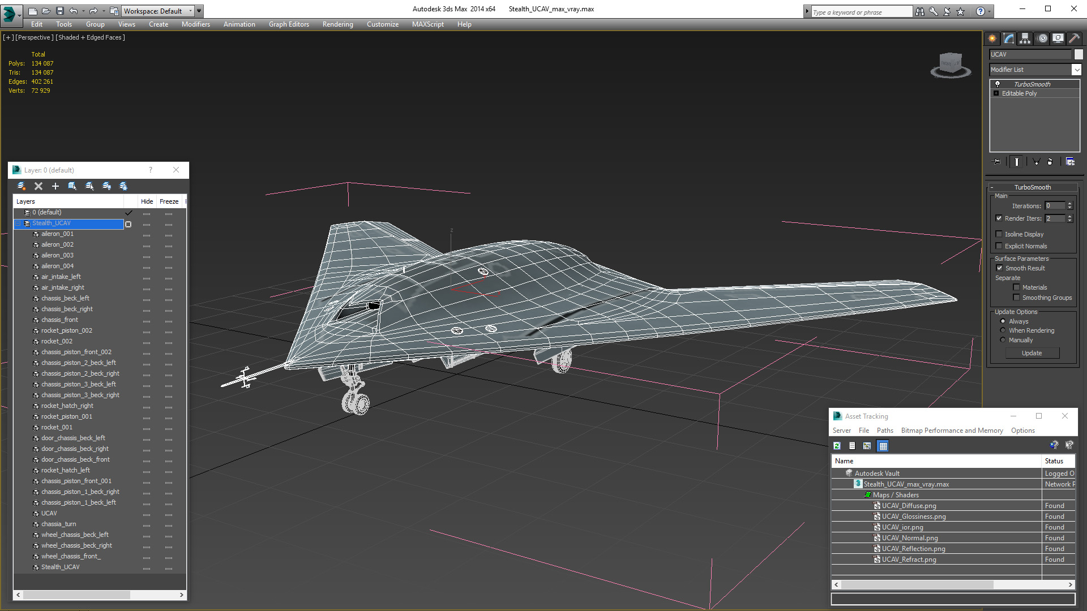Toggle the TurboSmooth lightbulb on/off
Screen dimensions: 1087x611
pyautogui.click(x=998, y=84)
